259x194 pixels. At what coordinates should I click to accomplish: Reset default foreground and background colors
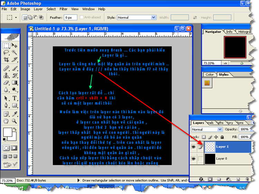pos(4,139)
